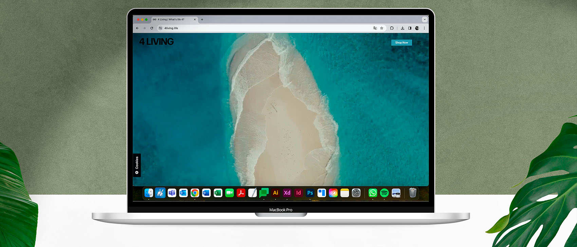Show Chrome downloads
The width and height of the screenshot is (577, 247).
pos(403,28)
